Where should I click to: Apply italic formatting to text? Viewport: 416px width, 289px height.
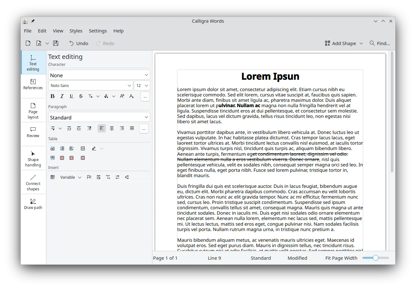[x=62, y=96]
